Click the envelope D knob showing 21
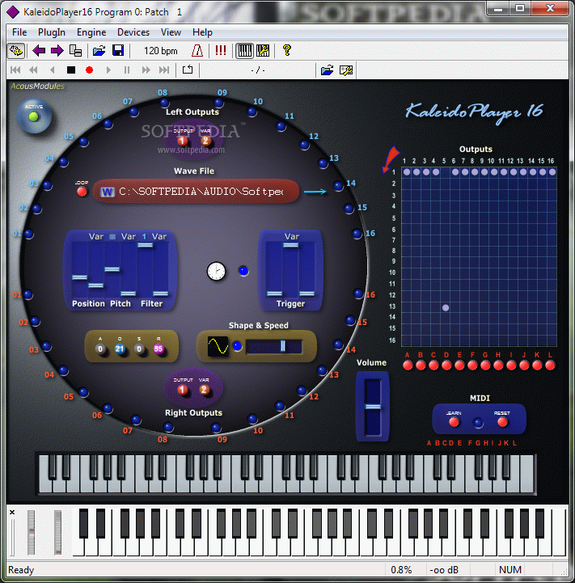Viewport: 575px width, 583px height. [120, 349]
